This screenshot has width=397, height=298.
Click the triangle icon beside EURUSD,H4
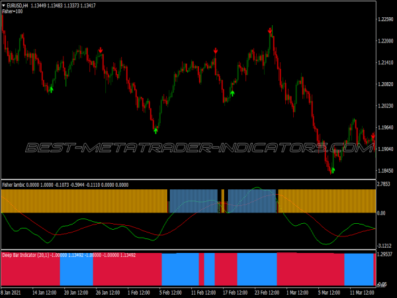pyautogui.click(x=3, y=5)
